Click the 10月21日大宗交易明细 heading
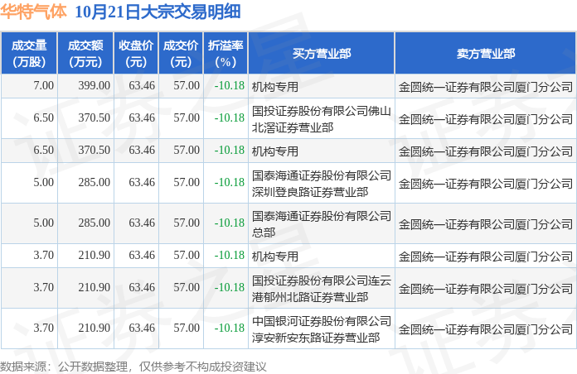577x374 pixels. tap(158, 12)
